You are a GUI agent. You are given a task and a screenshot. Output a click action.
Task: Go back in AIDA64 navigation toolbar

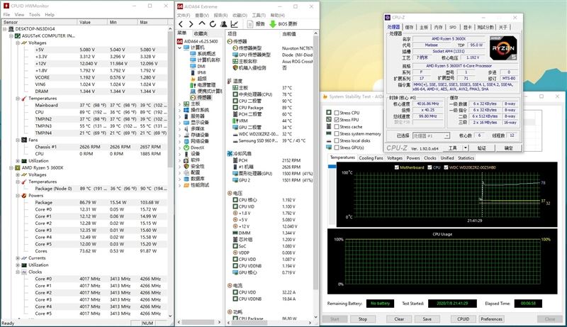click(181, 24)
